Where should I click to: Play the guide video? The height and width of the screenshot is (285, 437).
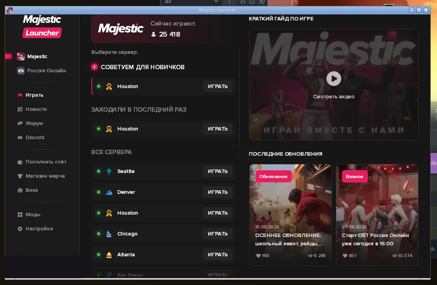(x=333, y=79)
